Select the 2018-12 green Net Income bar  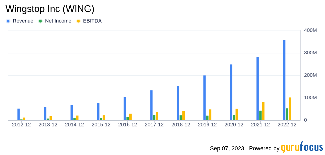coord(181,118)
